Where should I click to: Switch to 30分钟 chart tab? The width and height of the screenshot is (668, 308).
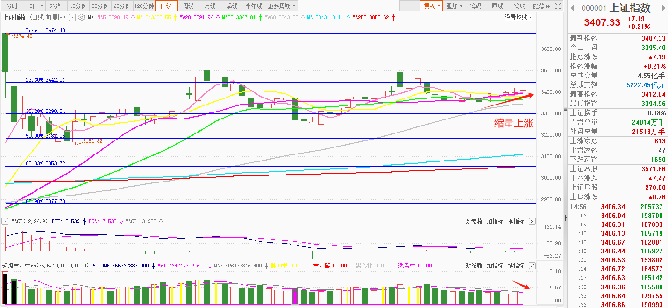point(100,6)
